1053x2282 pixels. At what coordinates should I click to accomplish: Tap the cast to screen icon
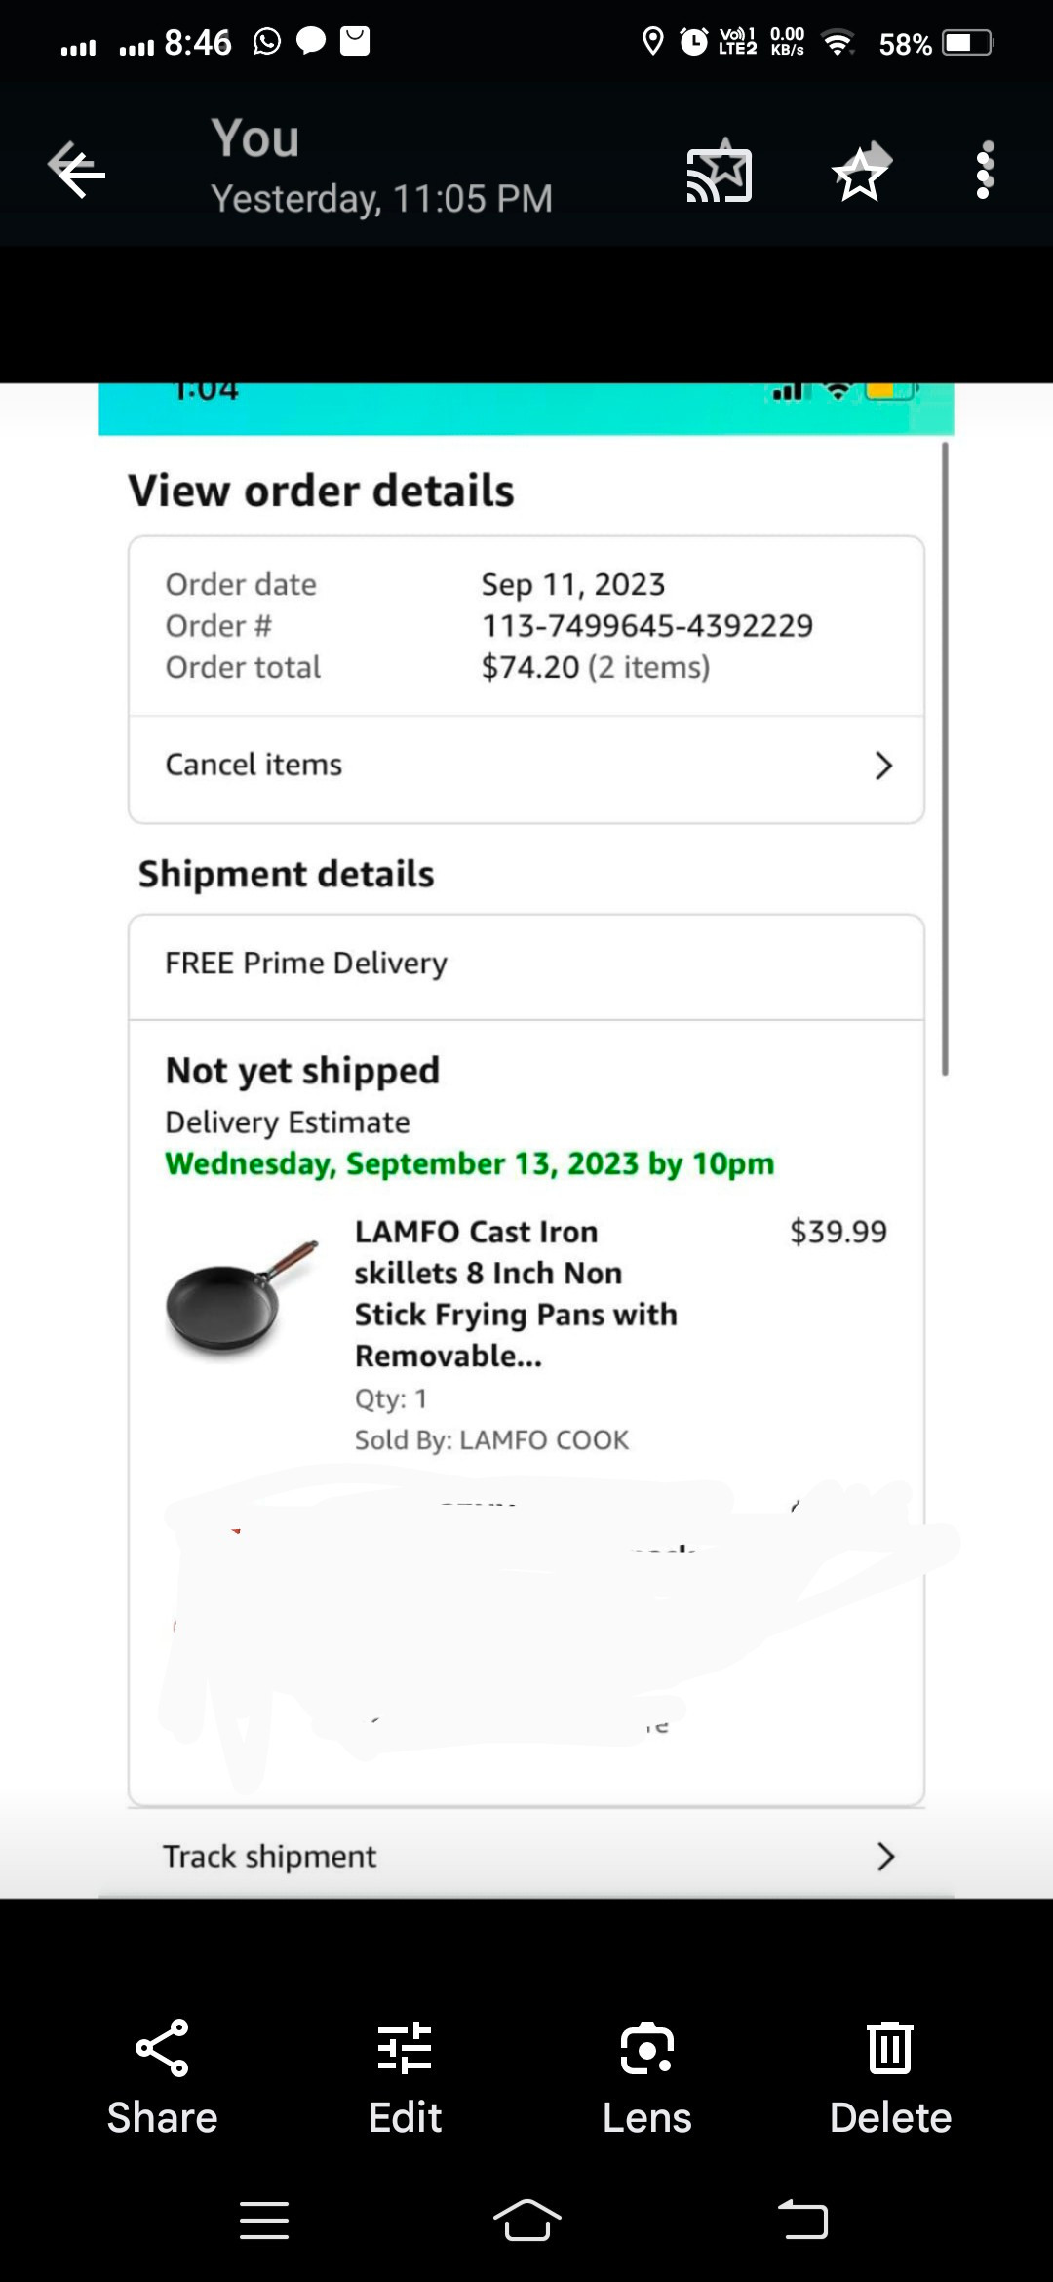[720, 173]
